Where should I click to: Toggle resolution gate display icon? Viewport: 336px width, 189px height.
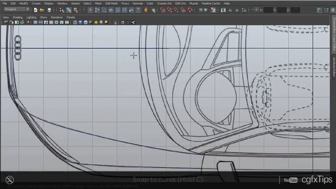pos(46,22)
